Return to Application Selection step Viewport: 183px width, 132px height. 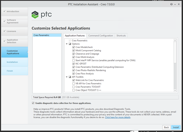(15, 41)
